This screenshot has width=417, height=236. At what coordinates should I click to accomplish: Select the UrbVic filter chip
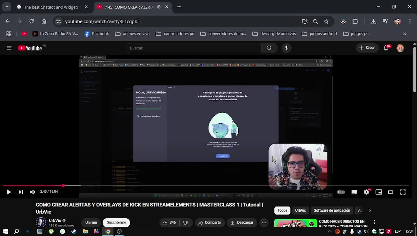tap(300, 210)
